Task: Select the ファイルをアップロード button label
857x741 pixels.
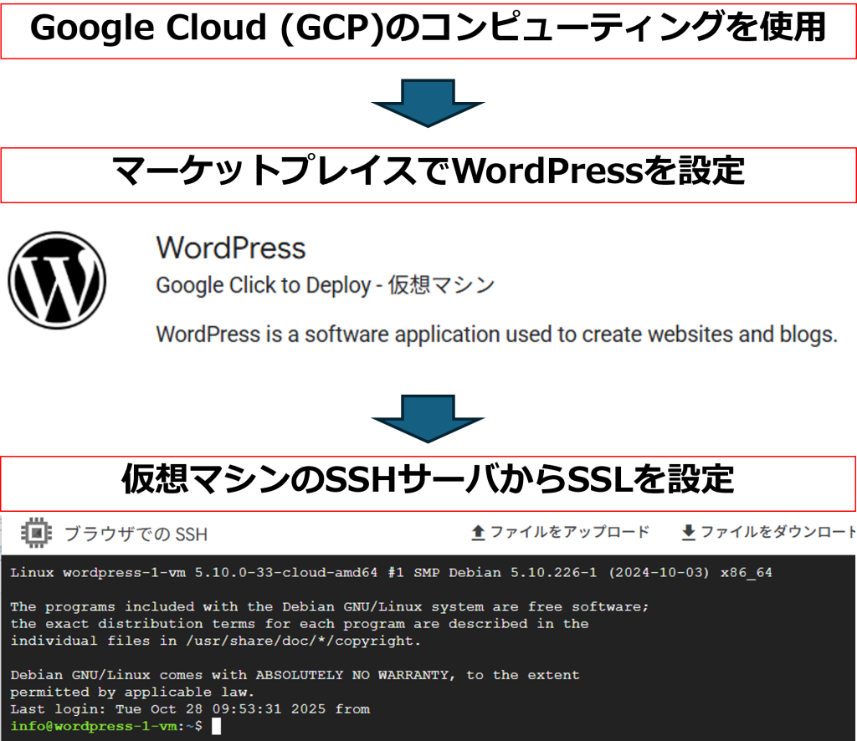Action: pos(569,532)
